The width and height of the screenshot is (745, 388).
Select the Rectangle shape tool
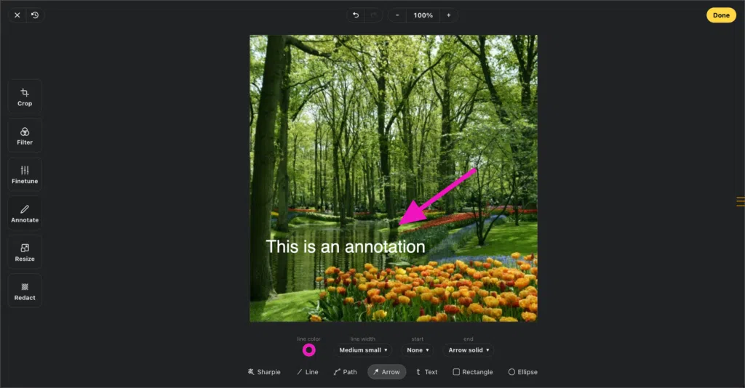click(x=473, y=372)
